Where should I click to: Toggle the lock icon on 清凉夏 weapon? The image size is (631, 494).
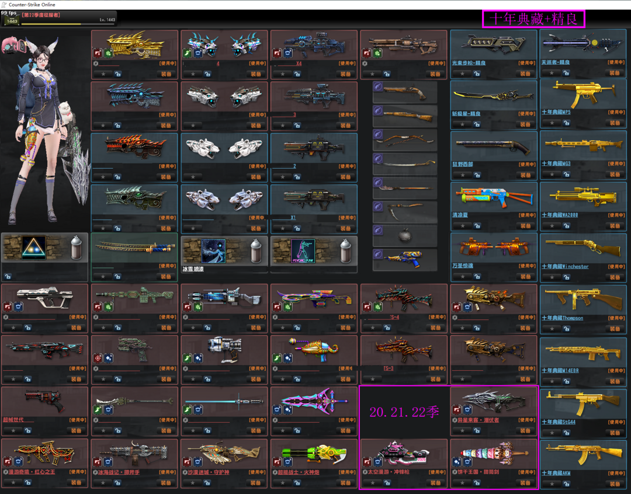pos(477,226)
